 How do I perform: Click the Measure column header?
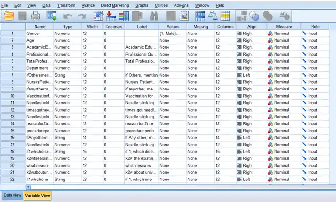coord(284,27)
